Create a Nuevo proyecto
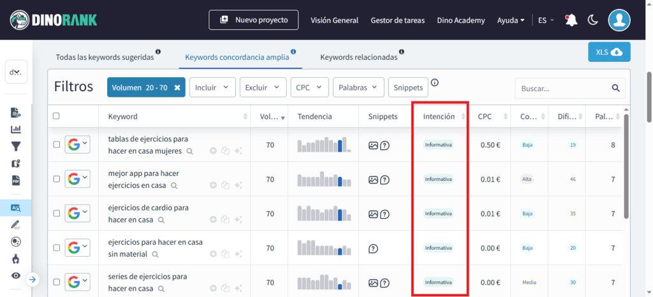Viewport: 653px width, 297px height. (x=254, y=20)
